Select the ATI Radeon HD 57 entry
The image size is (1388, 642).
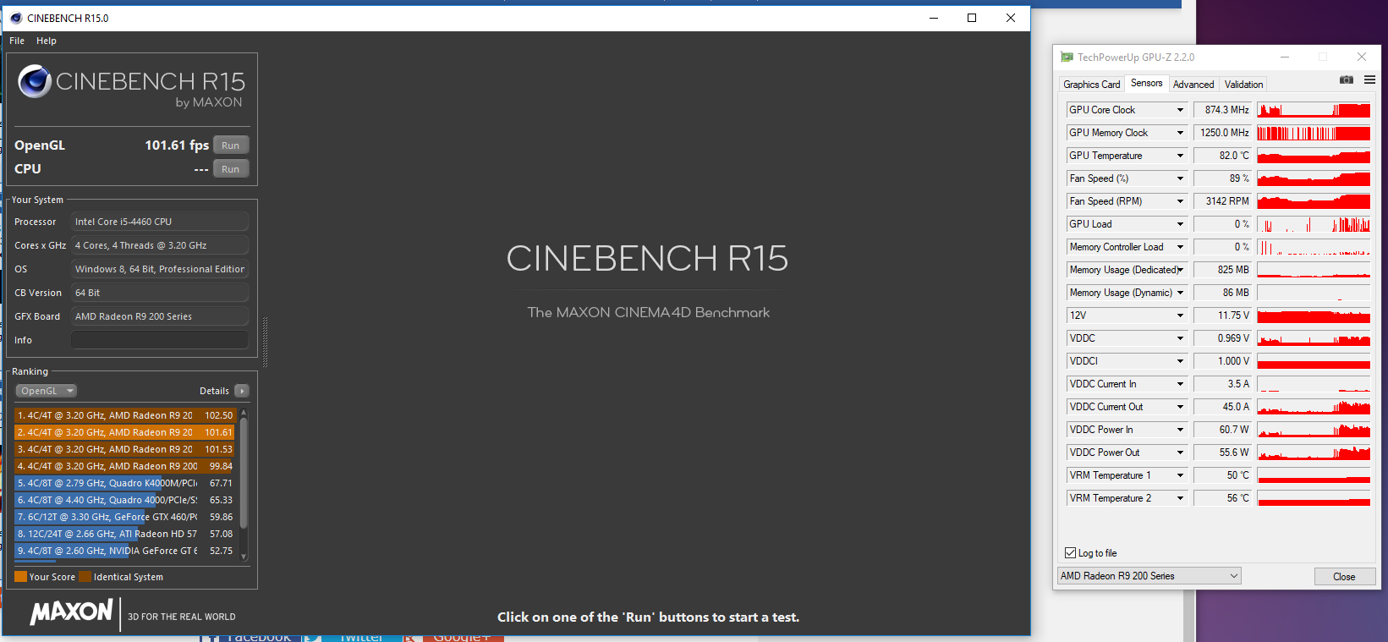pyautogui.click(x=124, y=534)
